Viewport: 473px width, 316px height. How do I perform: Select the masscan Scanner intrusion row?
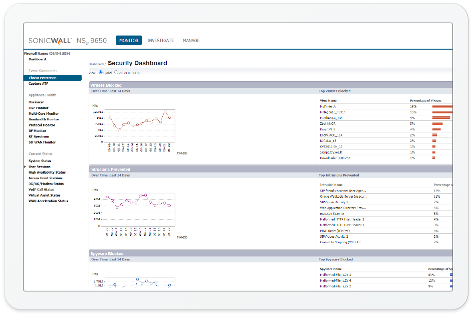(332, 214)
